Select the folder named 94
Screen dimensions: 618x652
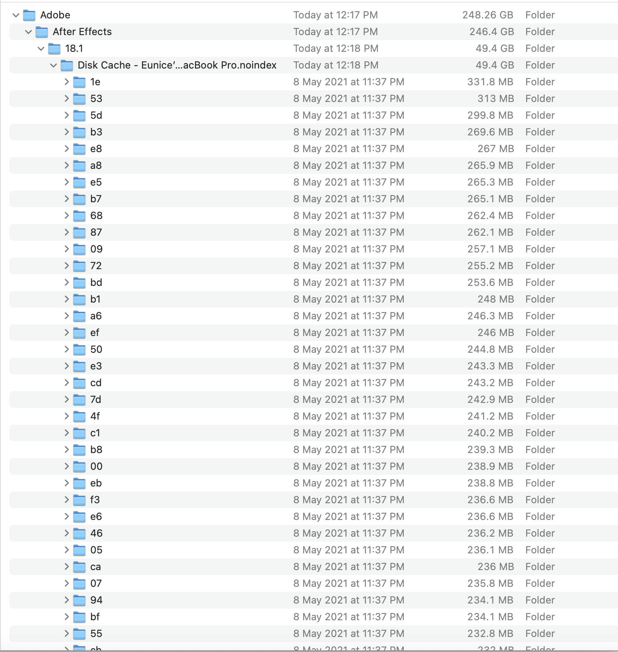pos(96,600)
